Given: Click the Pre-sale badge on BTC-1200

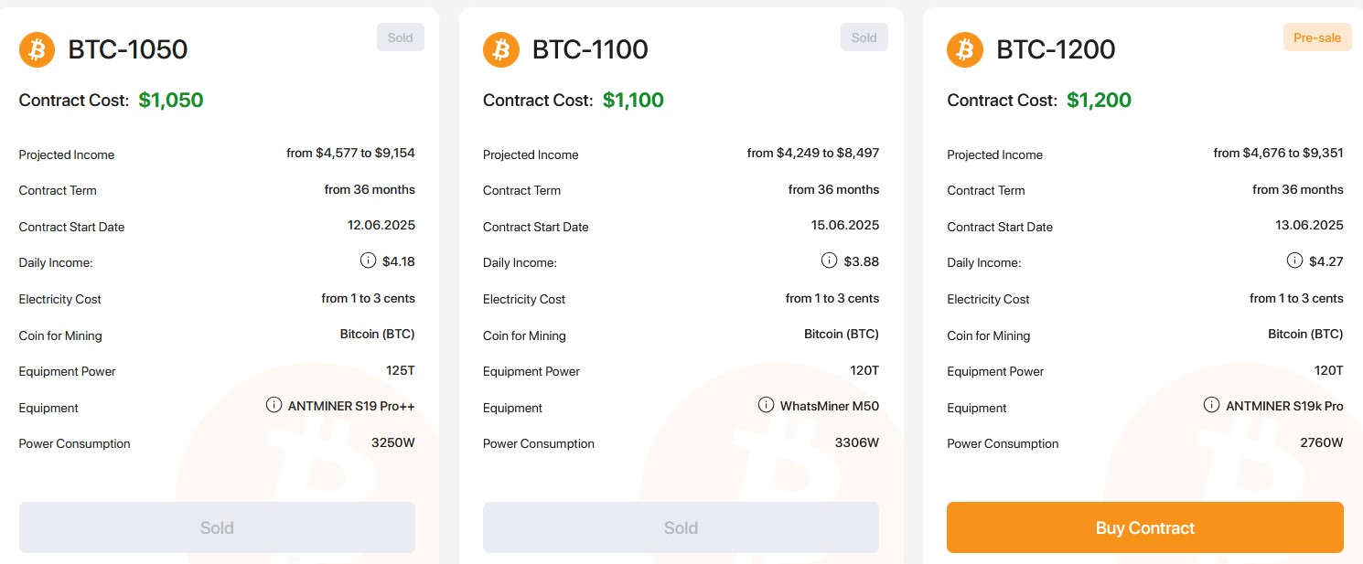Looking at the screenshot, I should pos(1317,37).
